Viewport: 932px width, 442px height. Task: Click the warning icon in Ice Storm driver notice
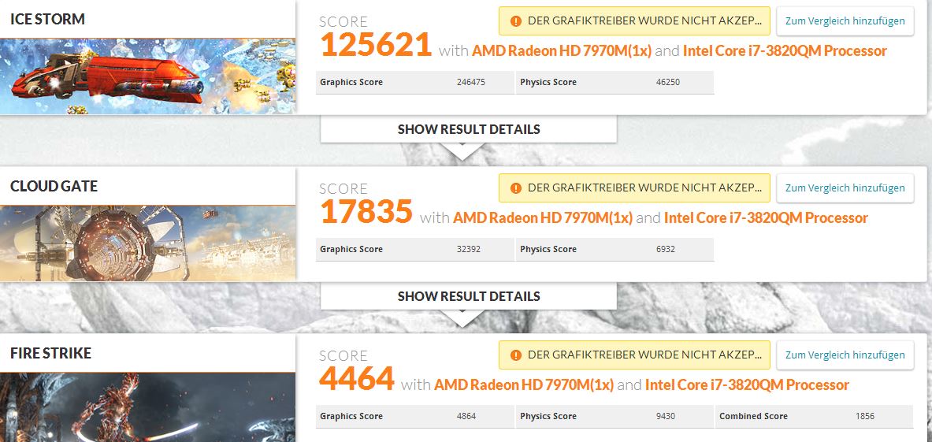516,20
